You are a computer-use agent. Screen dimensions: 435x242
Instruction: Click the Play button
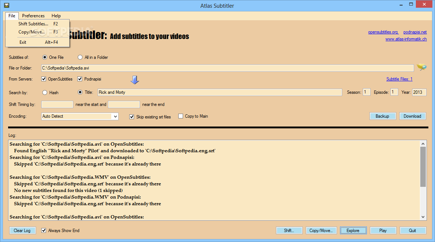point(383,230)
